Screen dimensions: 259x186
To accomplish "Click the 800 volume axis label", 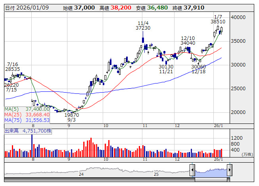I will coord(235,144).
